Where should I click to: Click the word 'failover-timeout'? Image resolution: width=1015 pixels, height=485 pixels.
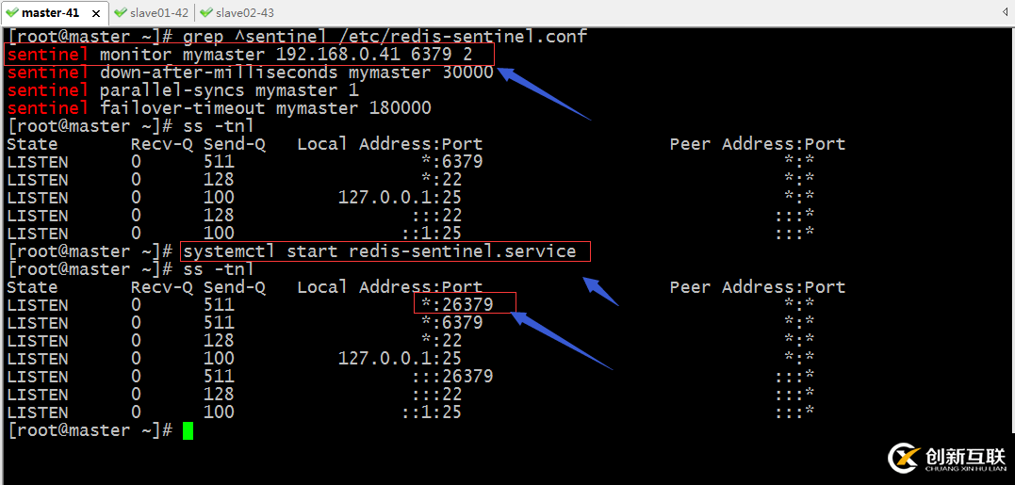(x=183, y=108)
